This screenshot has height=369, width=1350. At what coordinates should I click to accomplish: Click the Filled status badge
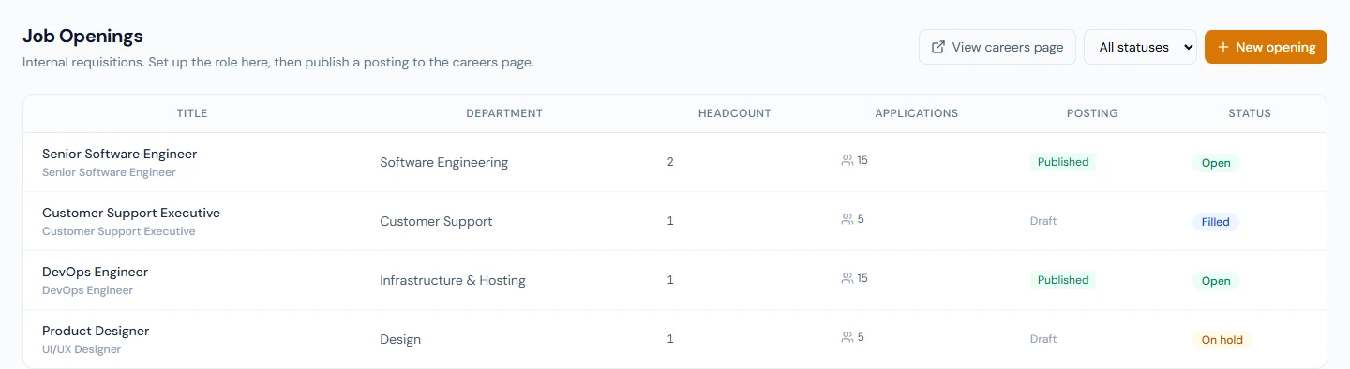(1215, 222)
